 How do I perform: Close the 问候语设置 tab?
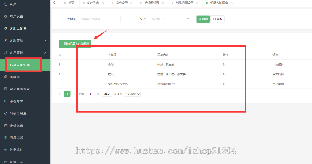[x=163, y=3]
